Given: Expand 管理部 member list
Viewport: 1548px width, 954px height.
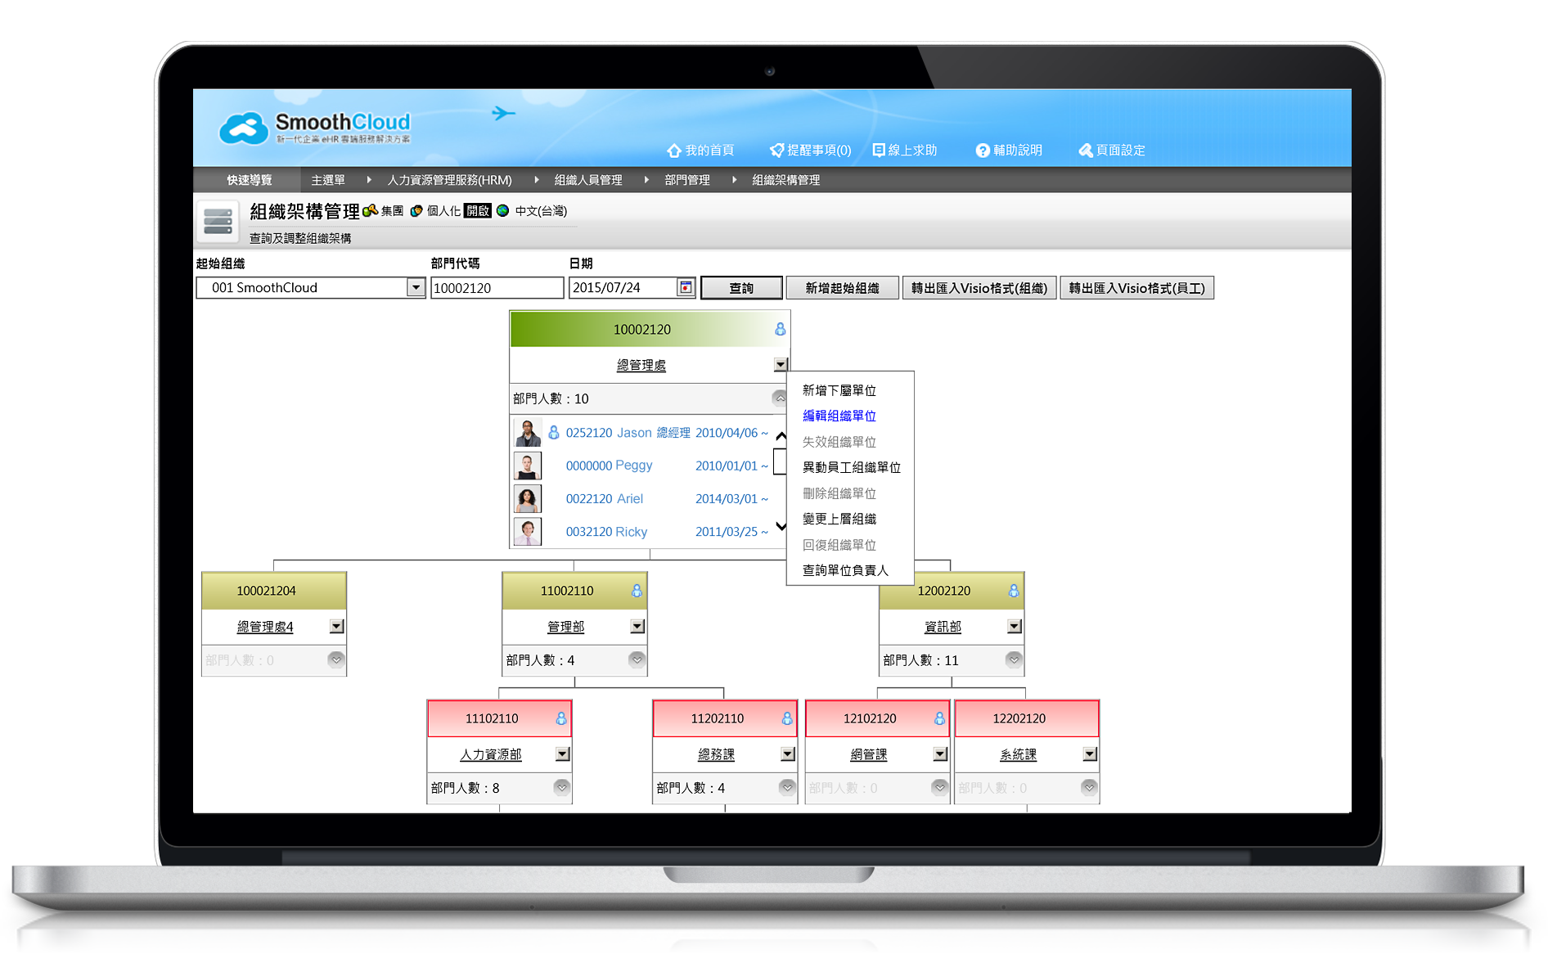Looking at the screenshot, I should coord(637,659).
